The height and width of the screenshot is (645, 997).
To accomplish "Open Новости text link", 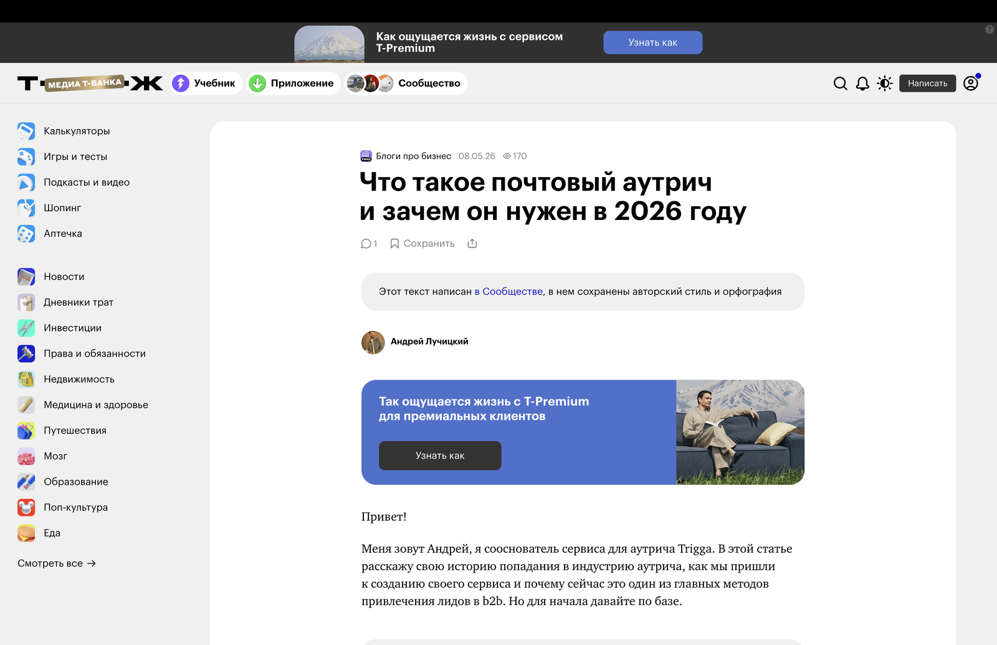I will (64, 276).
